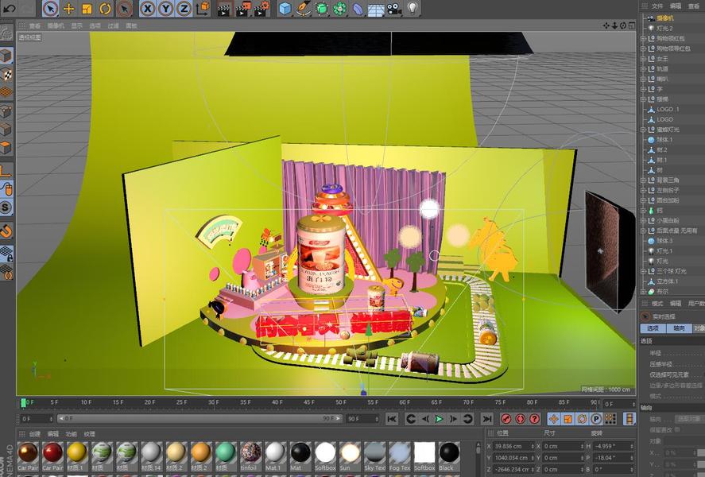Open the 纹理 menu in Material Manager
This screenshot has width=705, height=477.
[90, 434]
